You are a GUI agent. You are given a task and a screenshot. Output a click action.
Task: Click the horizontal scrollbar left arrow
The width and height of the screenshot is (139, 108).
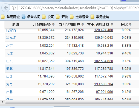[x=2, y=102]
